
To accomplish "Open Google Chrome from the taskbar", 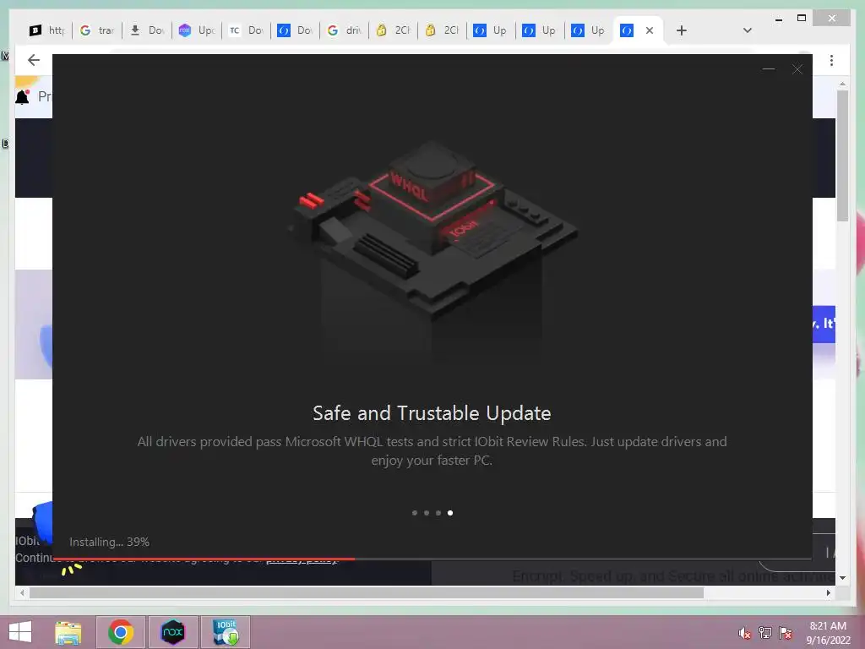I will (x=121, y=632).
